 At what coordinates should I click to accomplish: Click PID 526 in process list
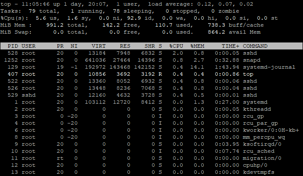pyautogui.click(x=13, y=88)
